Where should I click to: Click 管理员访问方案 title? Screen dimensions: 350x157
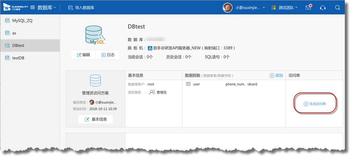(x=95, y=93)
